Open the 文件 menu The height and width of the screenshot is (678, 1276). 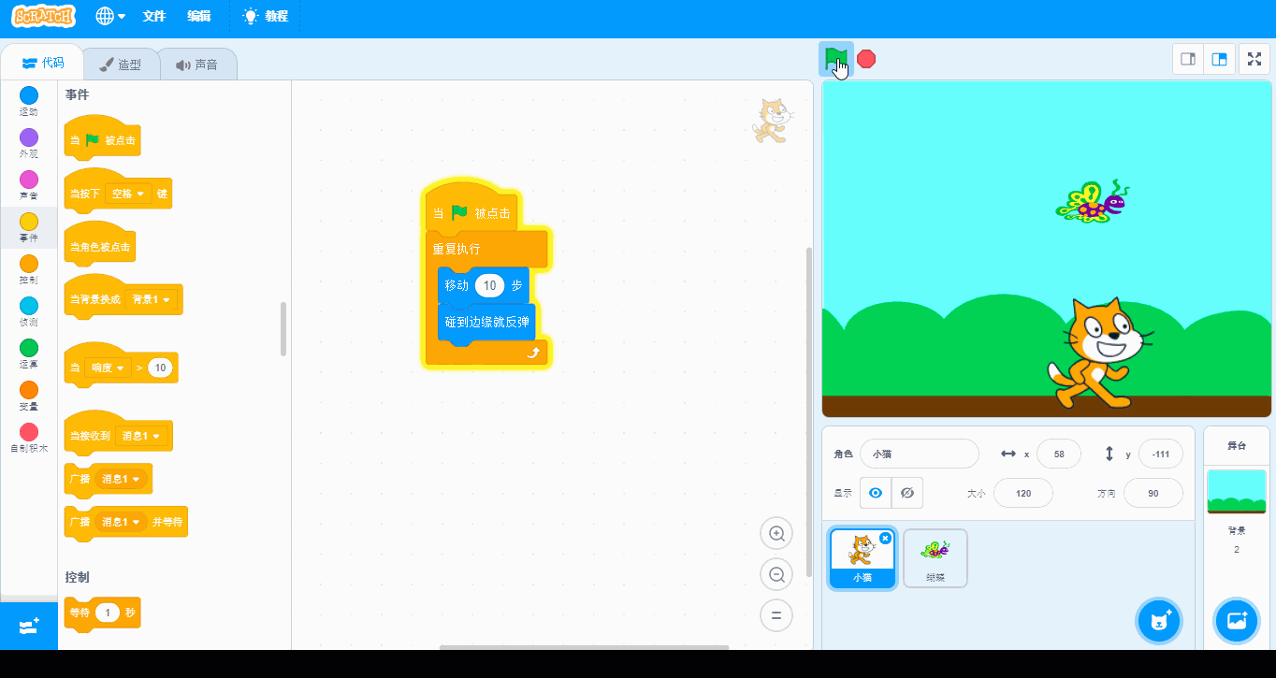[x=154, y=16]
